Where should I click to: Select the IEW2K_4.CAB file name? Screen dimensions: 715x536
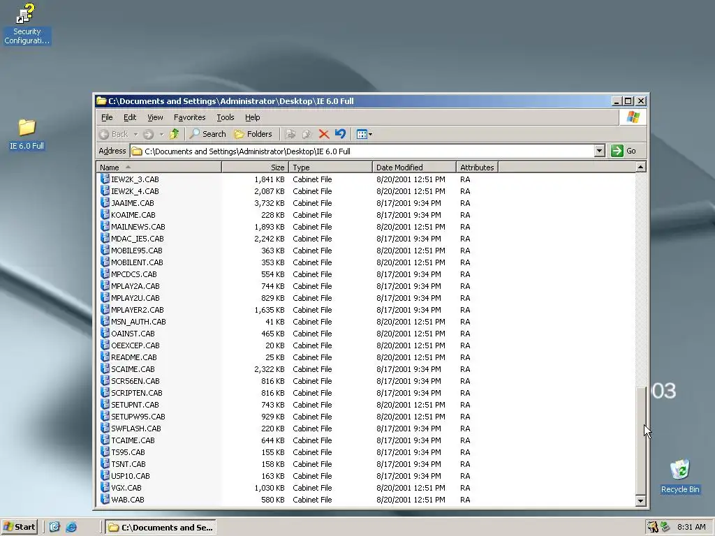(135, 191)
